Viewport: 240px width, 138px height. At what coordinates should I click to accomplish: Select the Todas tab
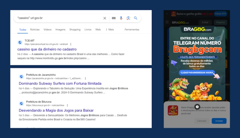click(23, 30)
